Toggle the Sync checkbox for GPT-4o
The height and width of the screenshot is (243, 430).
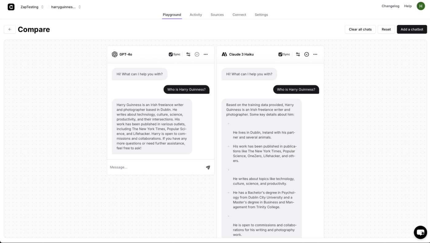pos(171,54)
